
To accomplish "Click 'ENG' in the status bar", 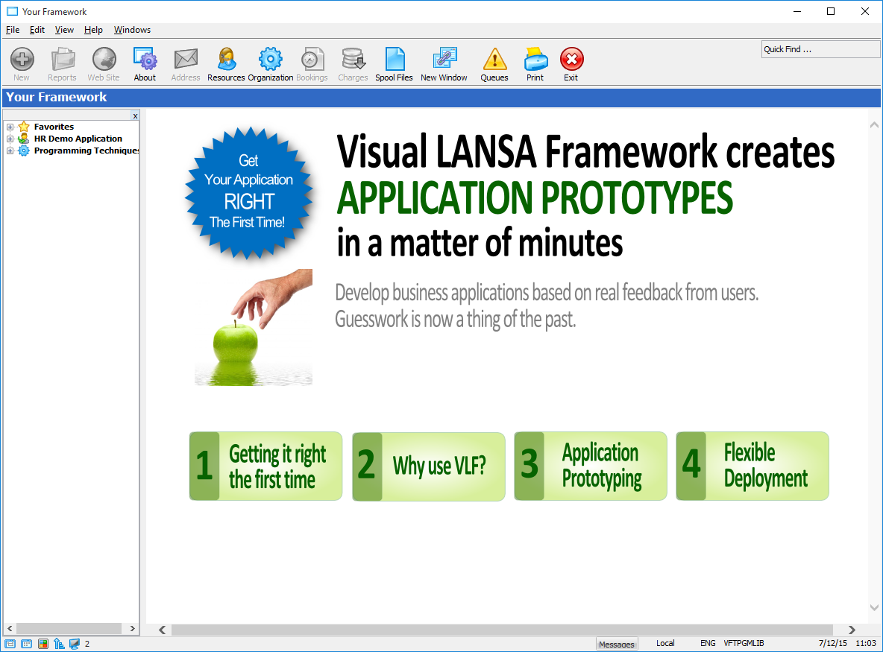I will (708, 643).
